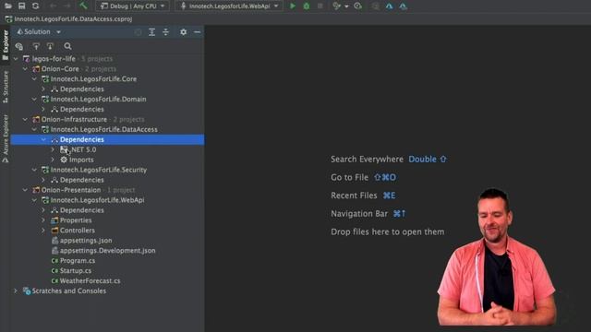Run the WebApi with green play icon
Image resolution: width=591 pixels, height=332 pixels.
293,6
